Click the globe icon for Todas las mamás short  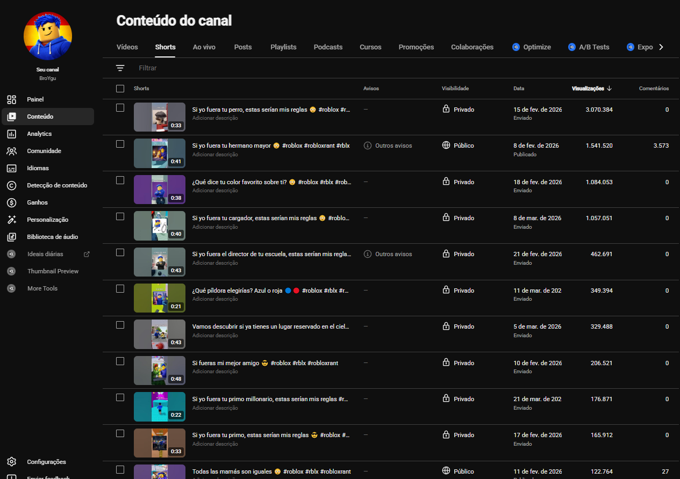tap(446, 471)
